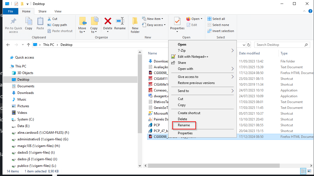The height and width of the screenshot is (176, 314).
Task: Expand the New item dropdown
Action: [162, 19]
